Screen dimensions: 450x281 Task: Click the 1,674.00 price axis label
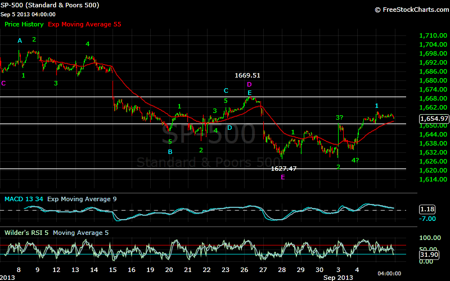(x=433, y=89)
